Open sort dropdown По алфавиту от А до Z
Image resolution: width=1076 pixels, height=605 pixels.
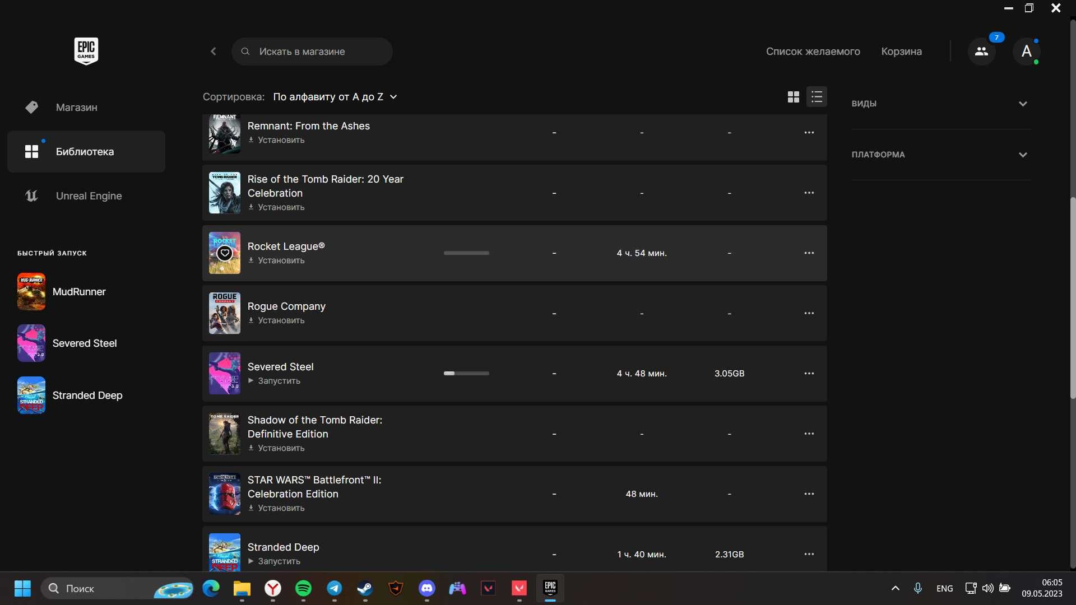[335, 97]
